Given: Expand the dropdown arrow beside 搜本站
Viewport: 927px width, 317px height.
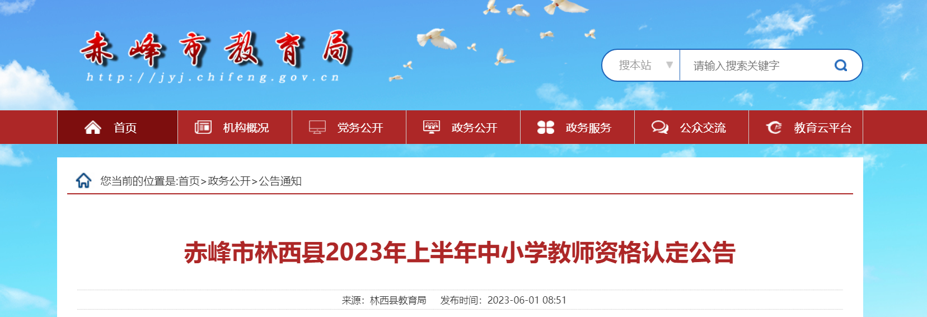Looking at the screenshot, I should (x=669, y=66).
